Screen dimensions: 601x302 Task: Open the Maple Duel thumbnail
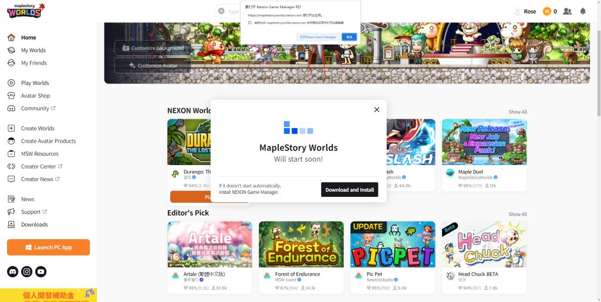click(484, 142)
